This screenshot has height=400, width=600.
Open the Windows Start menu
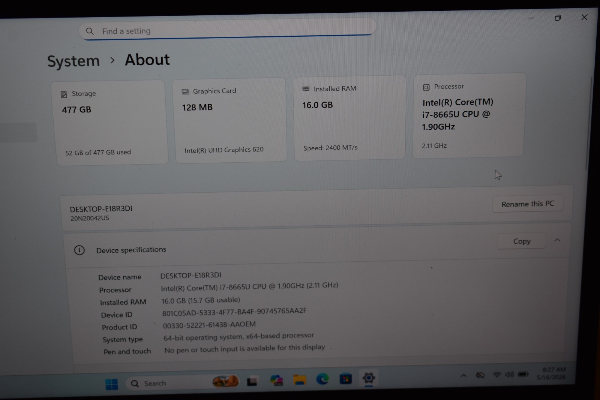111,384
